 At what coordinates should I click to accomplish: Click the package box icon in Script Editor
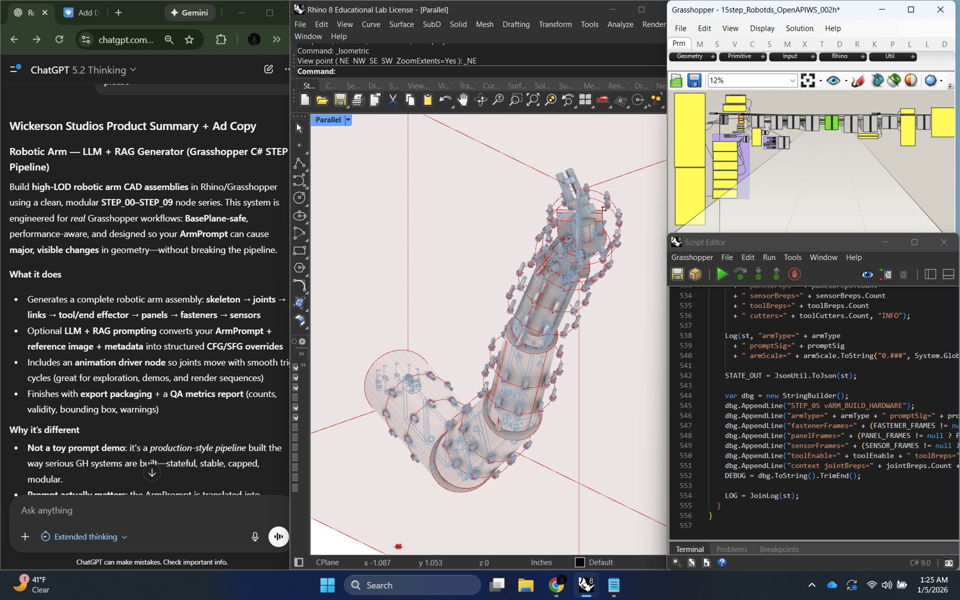(x=695, y=274)
